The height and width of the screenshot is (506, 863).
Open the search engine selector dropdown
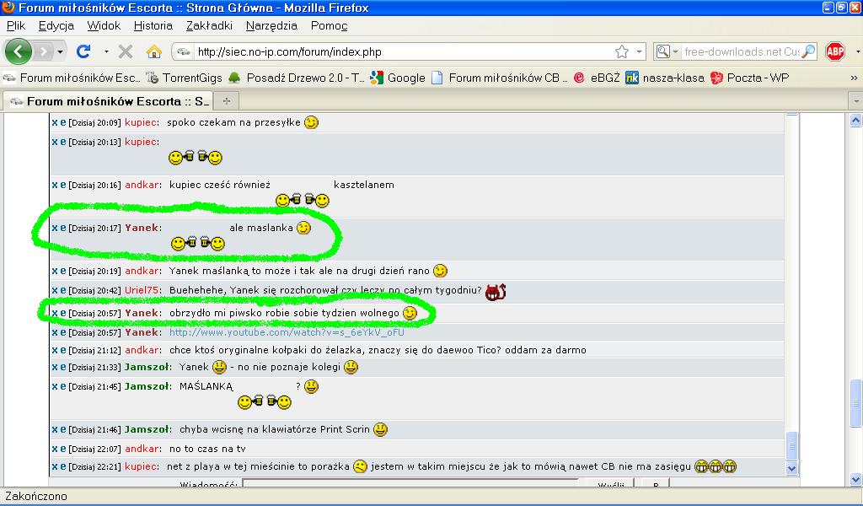667,51
